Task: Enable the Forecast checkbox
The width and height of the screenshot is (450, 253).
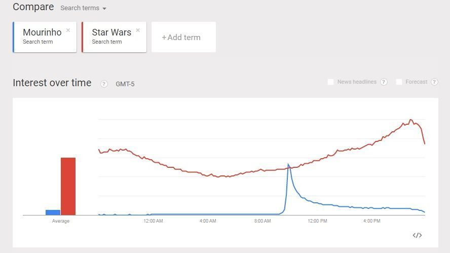Action: pyautogui.click(x=399, y=82)
